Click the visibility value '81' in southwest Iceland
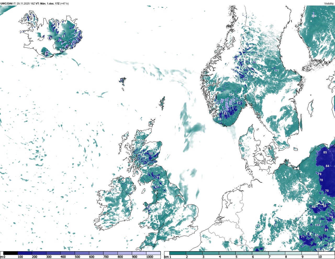 46,54
